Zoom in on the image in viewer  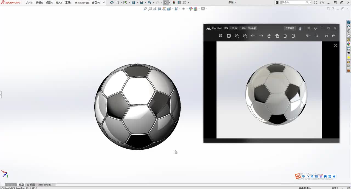point(237,36)
